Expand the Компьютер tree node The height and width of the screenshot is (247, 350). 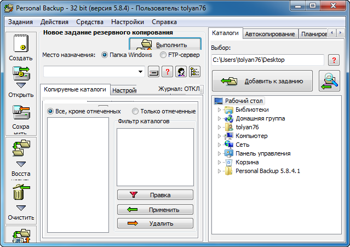[220, 136]
